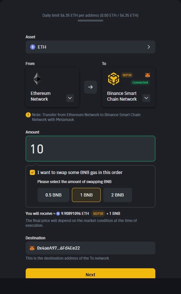Click the MetaMask fox icon beside destination address

[32, 248]
